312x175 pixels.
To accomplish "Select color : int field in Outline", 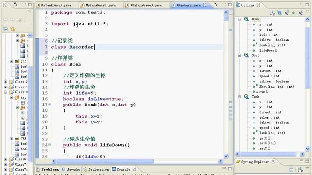I will tap(270, 117).
